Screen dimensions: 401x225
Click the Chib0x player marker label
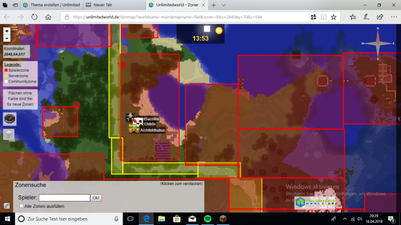pyautogui.click(x=150, y=124)
